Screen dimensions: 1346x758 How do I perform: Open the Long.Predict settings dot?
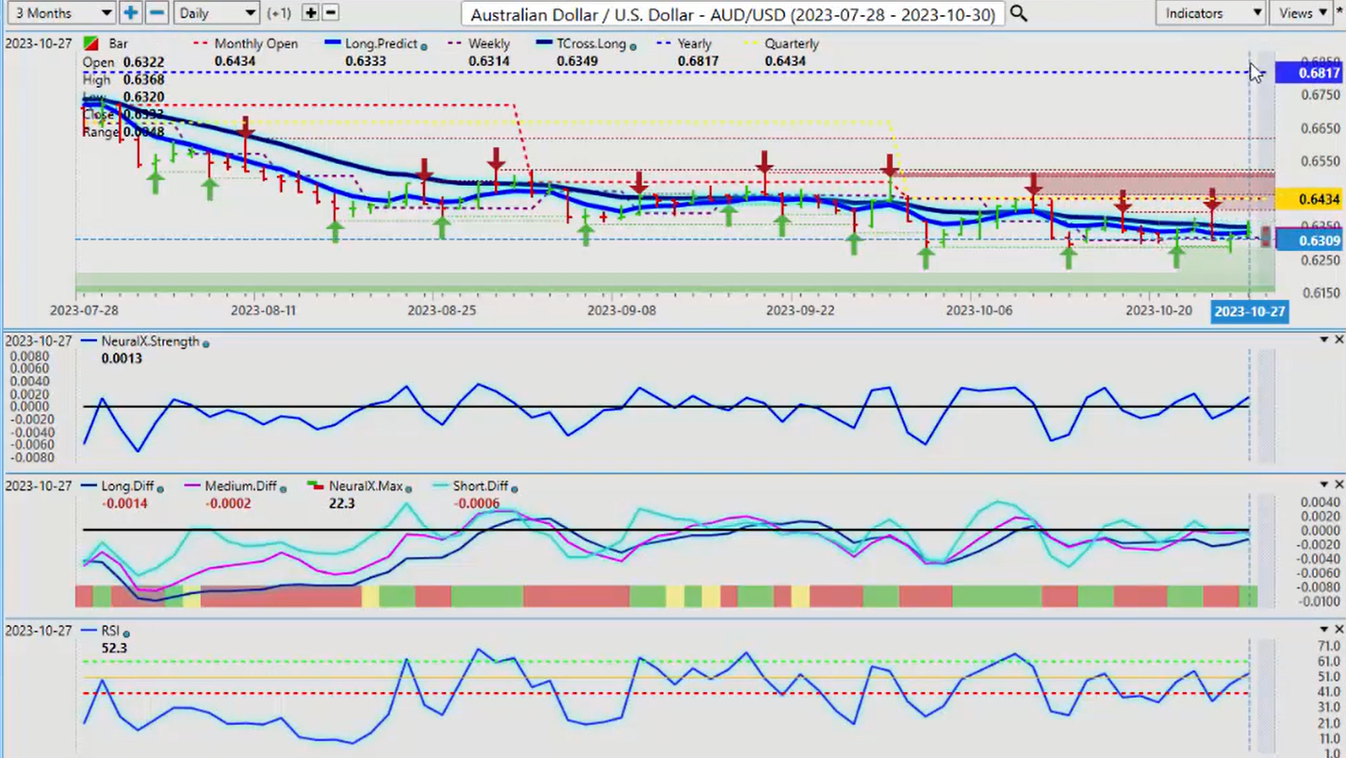[423, 45]
